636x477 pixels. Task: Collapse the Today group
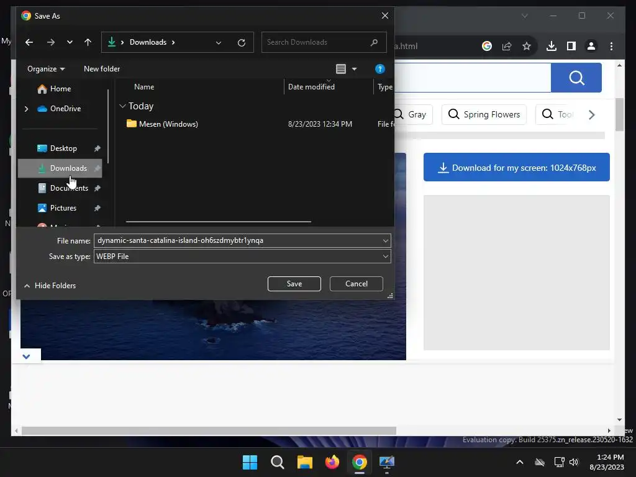point(122,106)
